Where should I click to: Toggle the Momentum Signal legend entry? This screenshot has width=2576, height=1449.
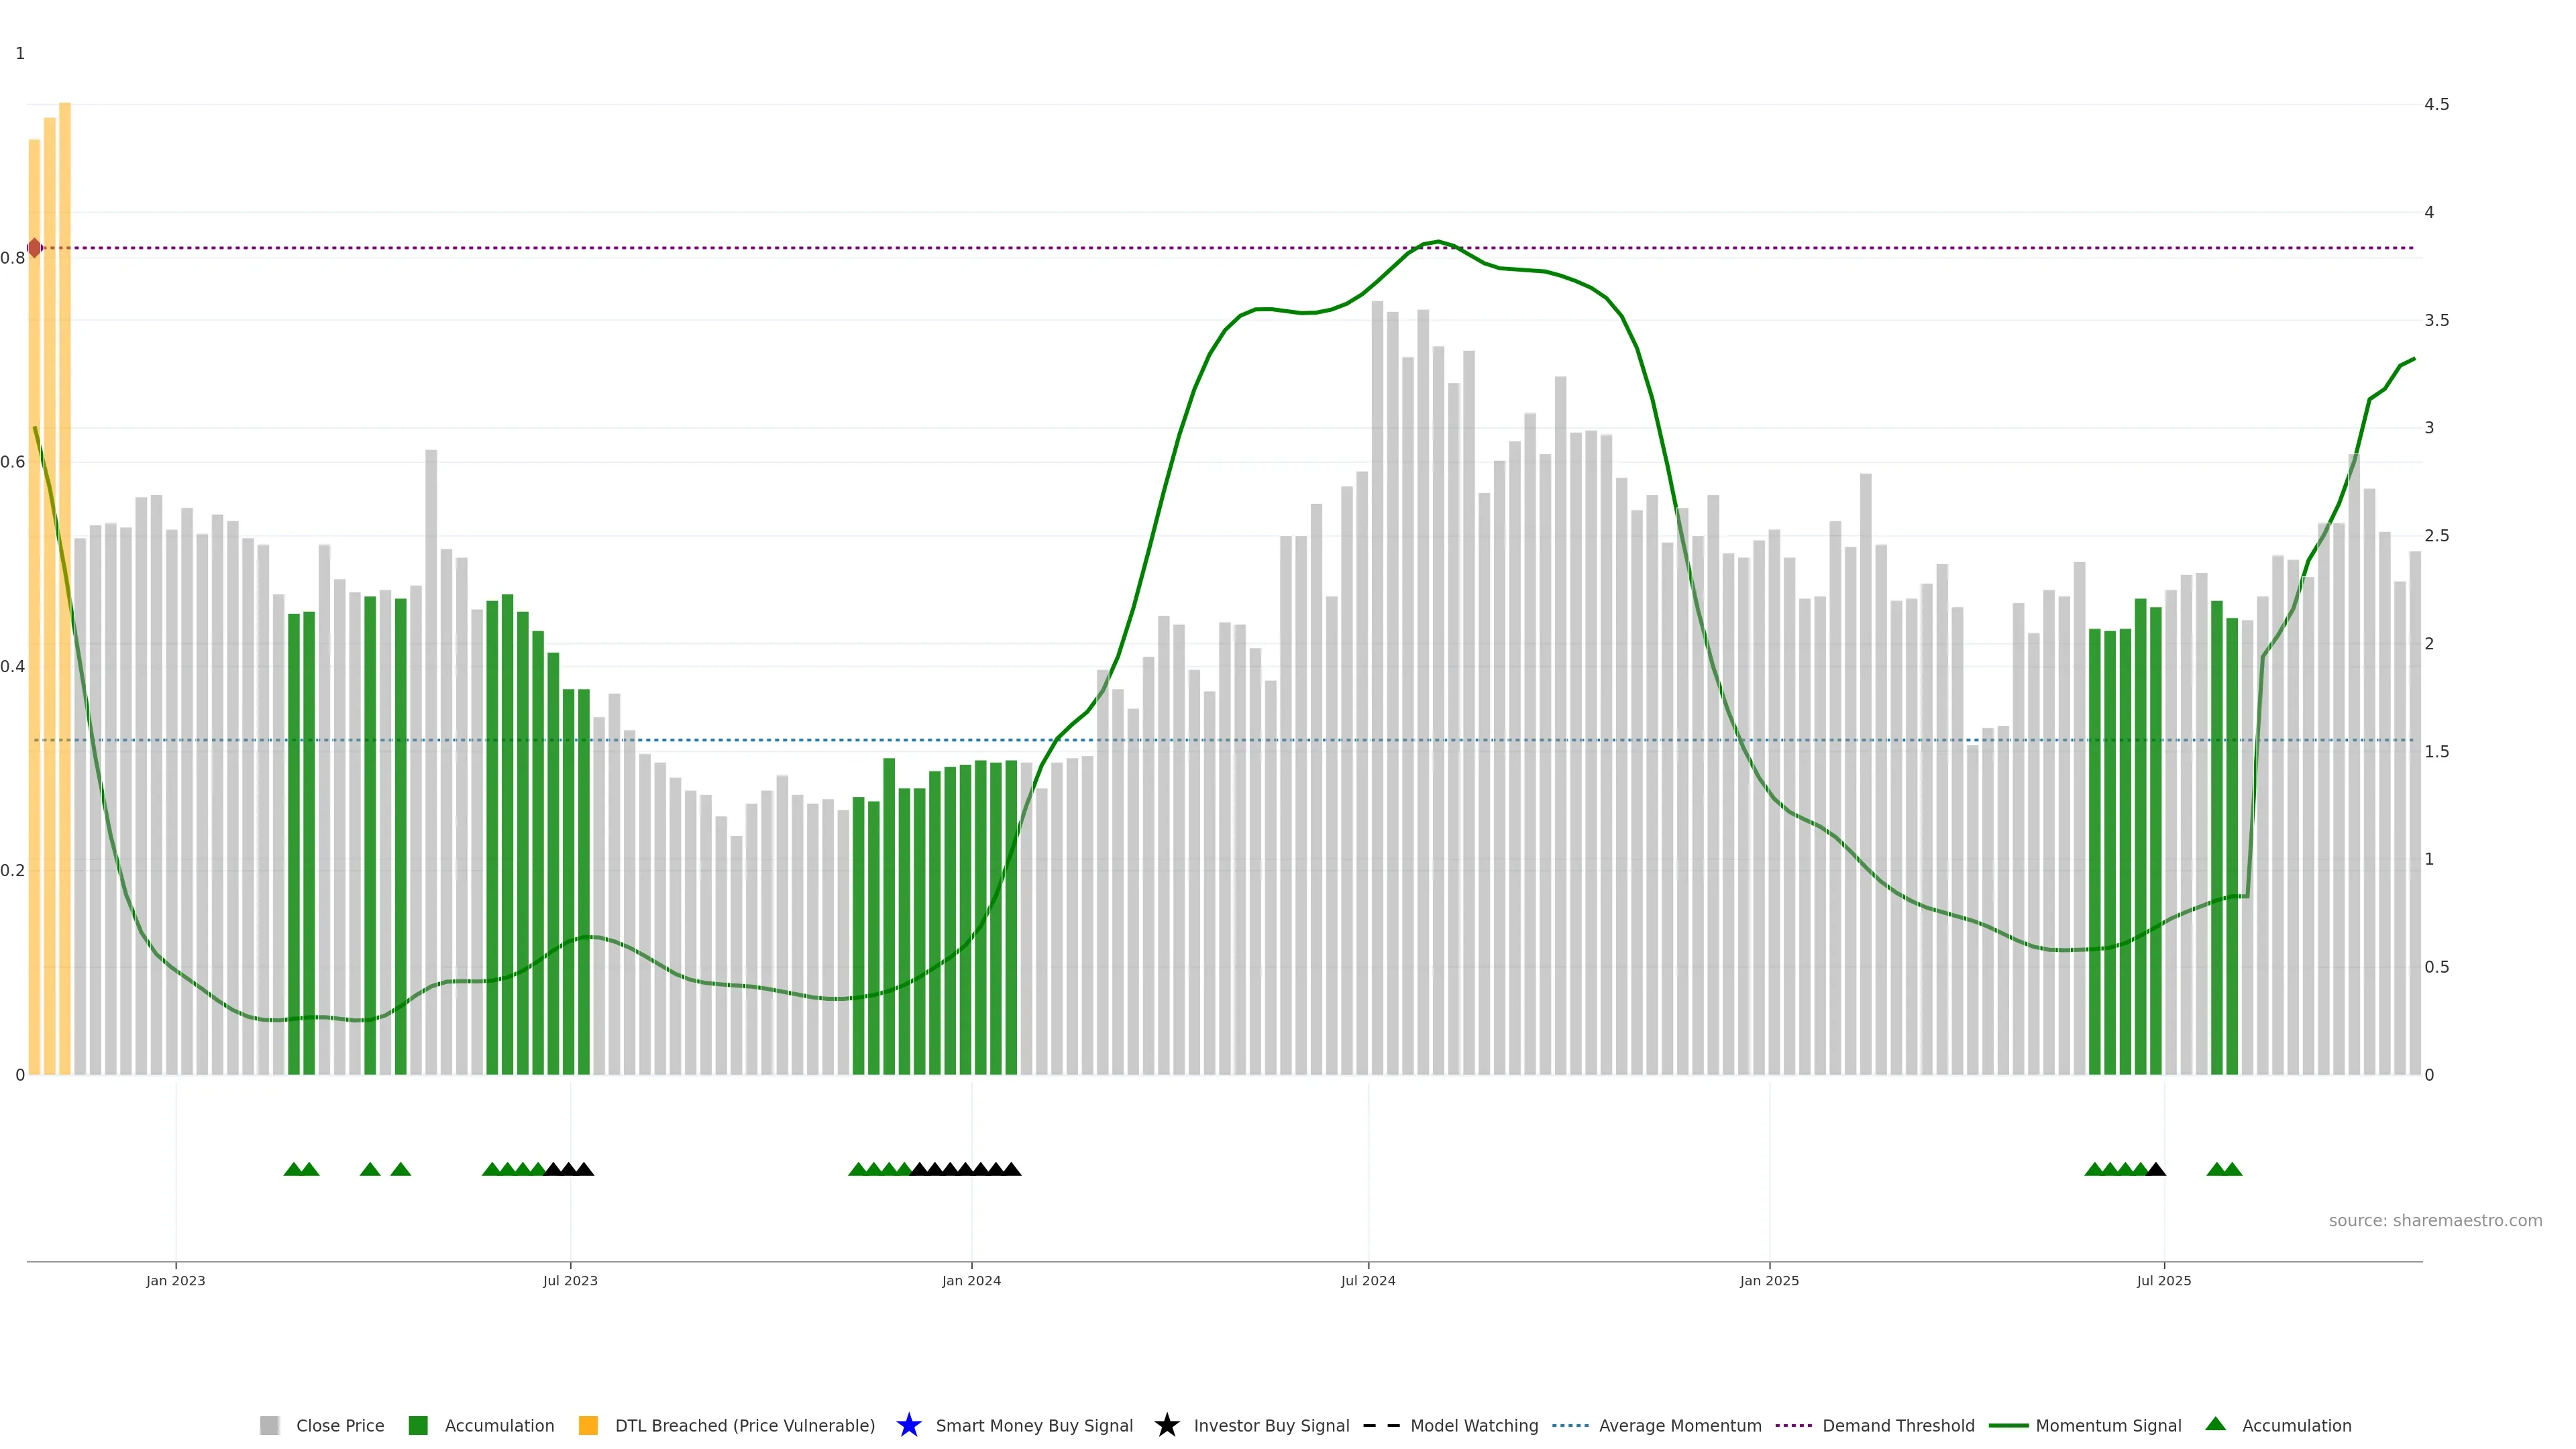(2108, 1425)
